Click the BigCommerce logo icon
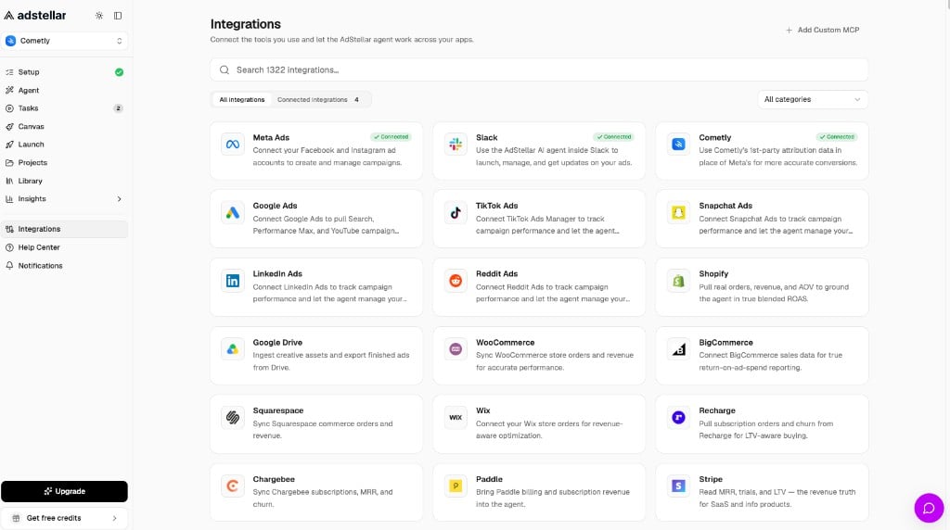Screen dimensions: 950x530 point(678,349)
